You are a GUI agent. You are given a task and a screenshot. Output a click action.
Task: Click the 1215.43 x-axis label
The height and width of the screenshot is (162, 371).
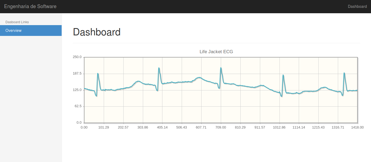318,127
